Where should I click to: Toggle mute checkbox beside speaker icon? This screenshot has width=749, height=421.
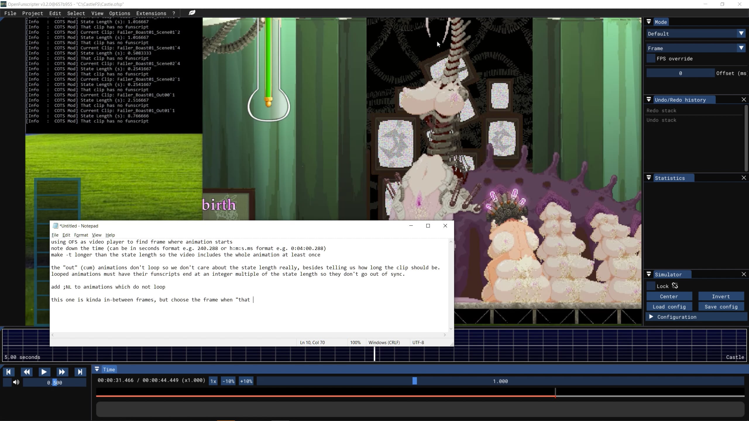(x=7, y=382)
